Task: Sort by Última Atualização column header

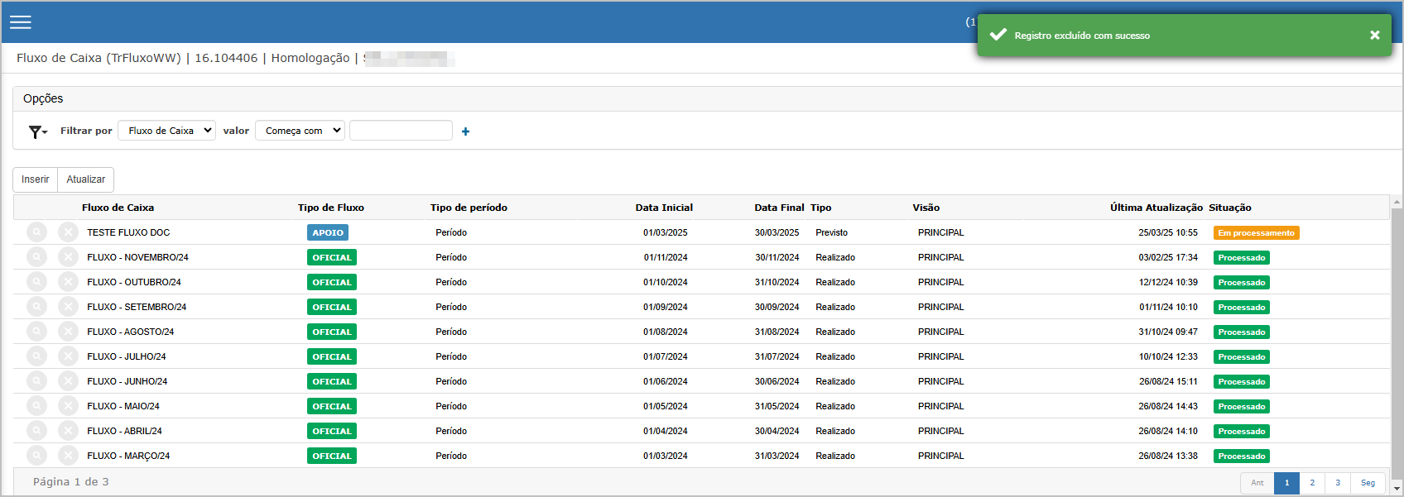Action: pos(1156,208)
